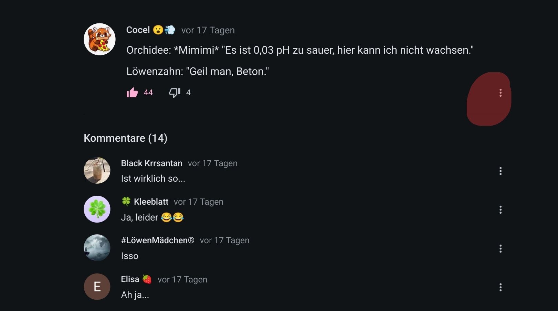Open options menu for Black Krrsantan's comment
The width and height of the screenshot is (558, 311).
(500, 171)
